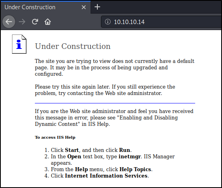Click the blue horizontal divider line

tap(115, 103)
